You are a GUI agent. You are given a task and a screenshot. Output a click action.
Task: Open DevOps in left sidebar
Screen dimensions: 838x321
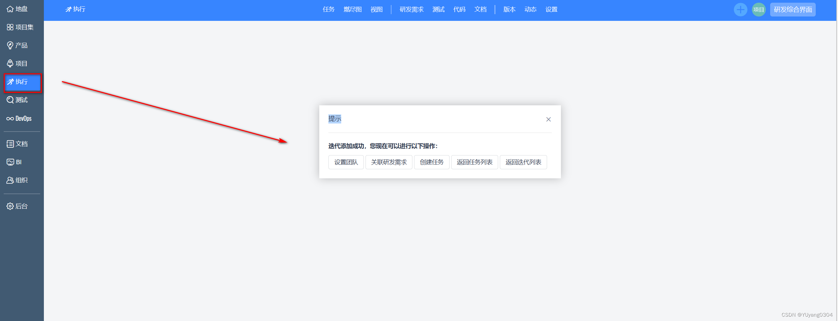pyautogui.click(x=19, y=118)
